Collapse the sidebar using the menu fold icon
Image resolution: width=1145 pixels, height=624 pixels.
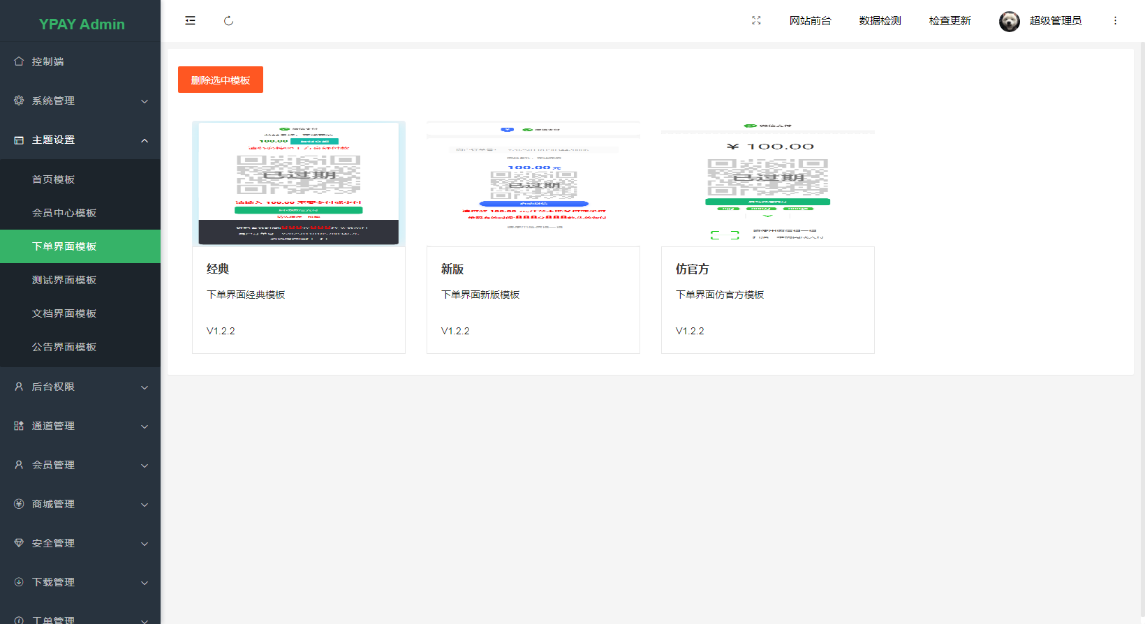190,21
